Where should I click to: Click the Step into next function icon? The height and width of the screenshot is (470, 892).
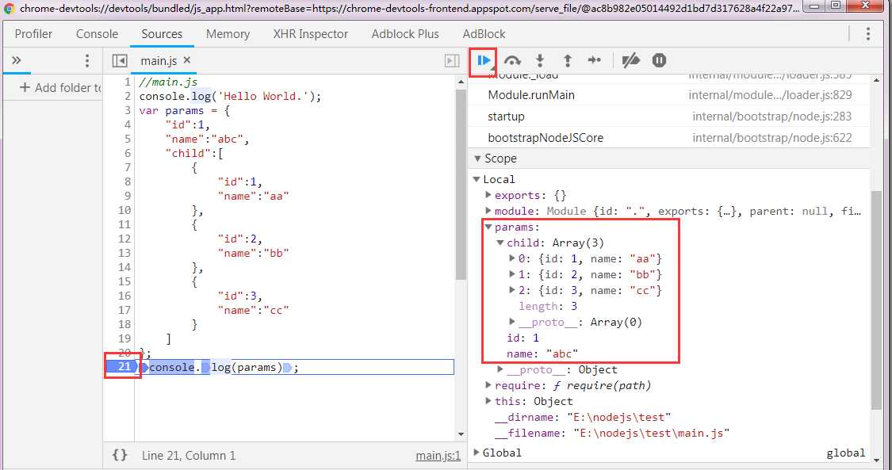540,61
